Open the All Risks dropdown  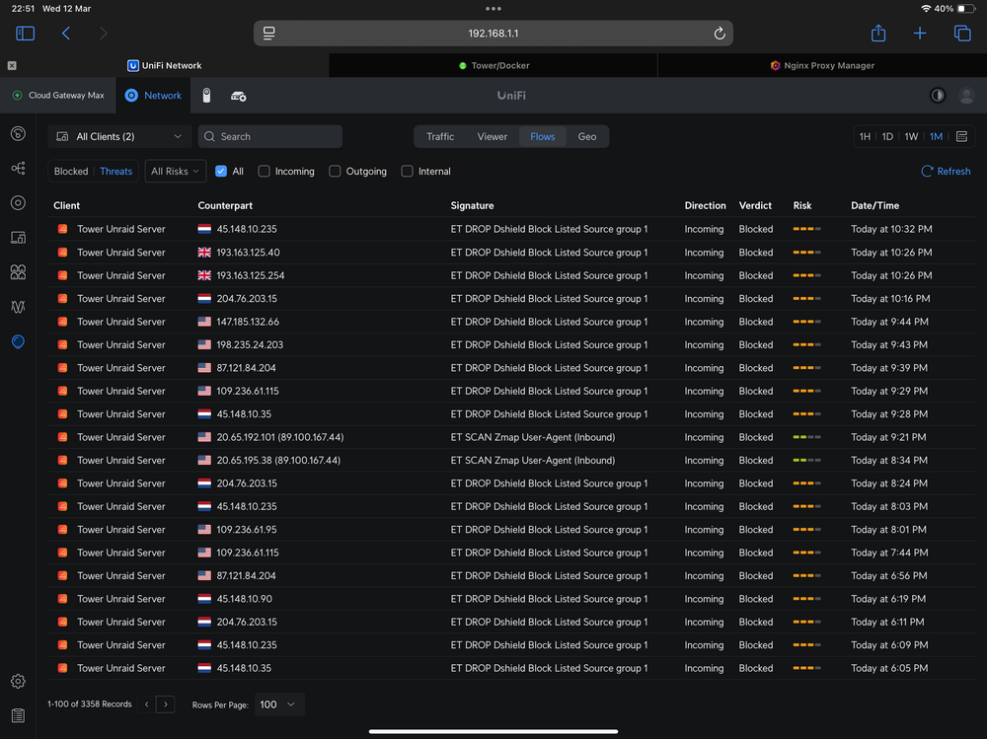click(x=175, y=172)
